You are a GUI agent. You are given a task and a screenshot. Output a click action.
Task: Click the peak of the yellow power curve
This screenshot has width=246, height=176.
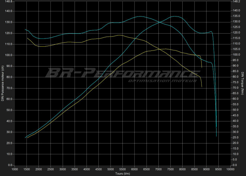point(164,49)
